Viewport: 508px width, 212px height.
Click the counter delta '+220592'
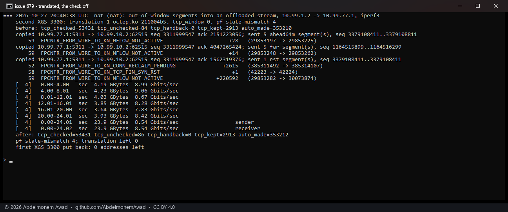coord(227,78)
